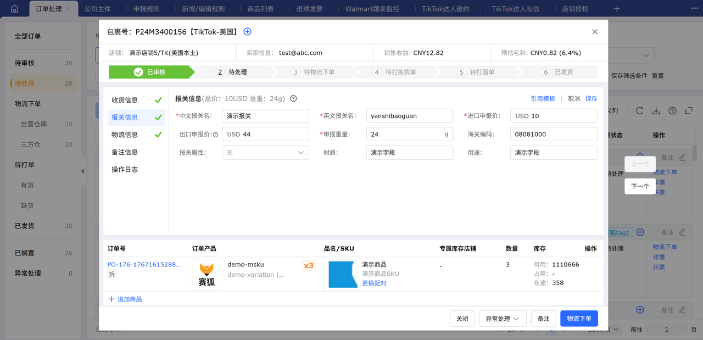The image size is (703, 340).
Task: Click the 待处理 step in the progress bar
Action: (x=232, y=72)
